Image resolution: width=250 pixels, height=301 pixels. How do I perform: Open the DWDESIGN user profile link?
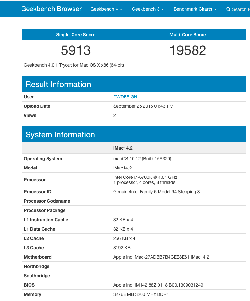(125, 97)
